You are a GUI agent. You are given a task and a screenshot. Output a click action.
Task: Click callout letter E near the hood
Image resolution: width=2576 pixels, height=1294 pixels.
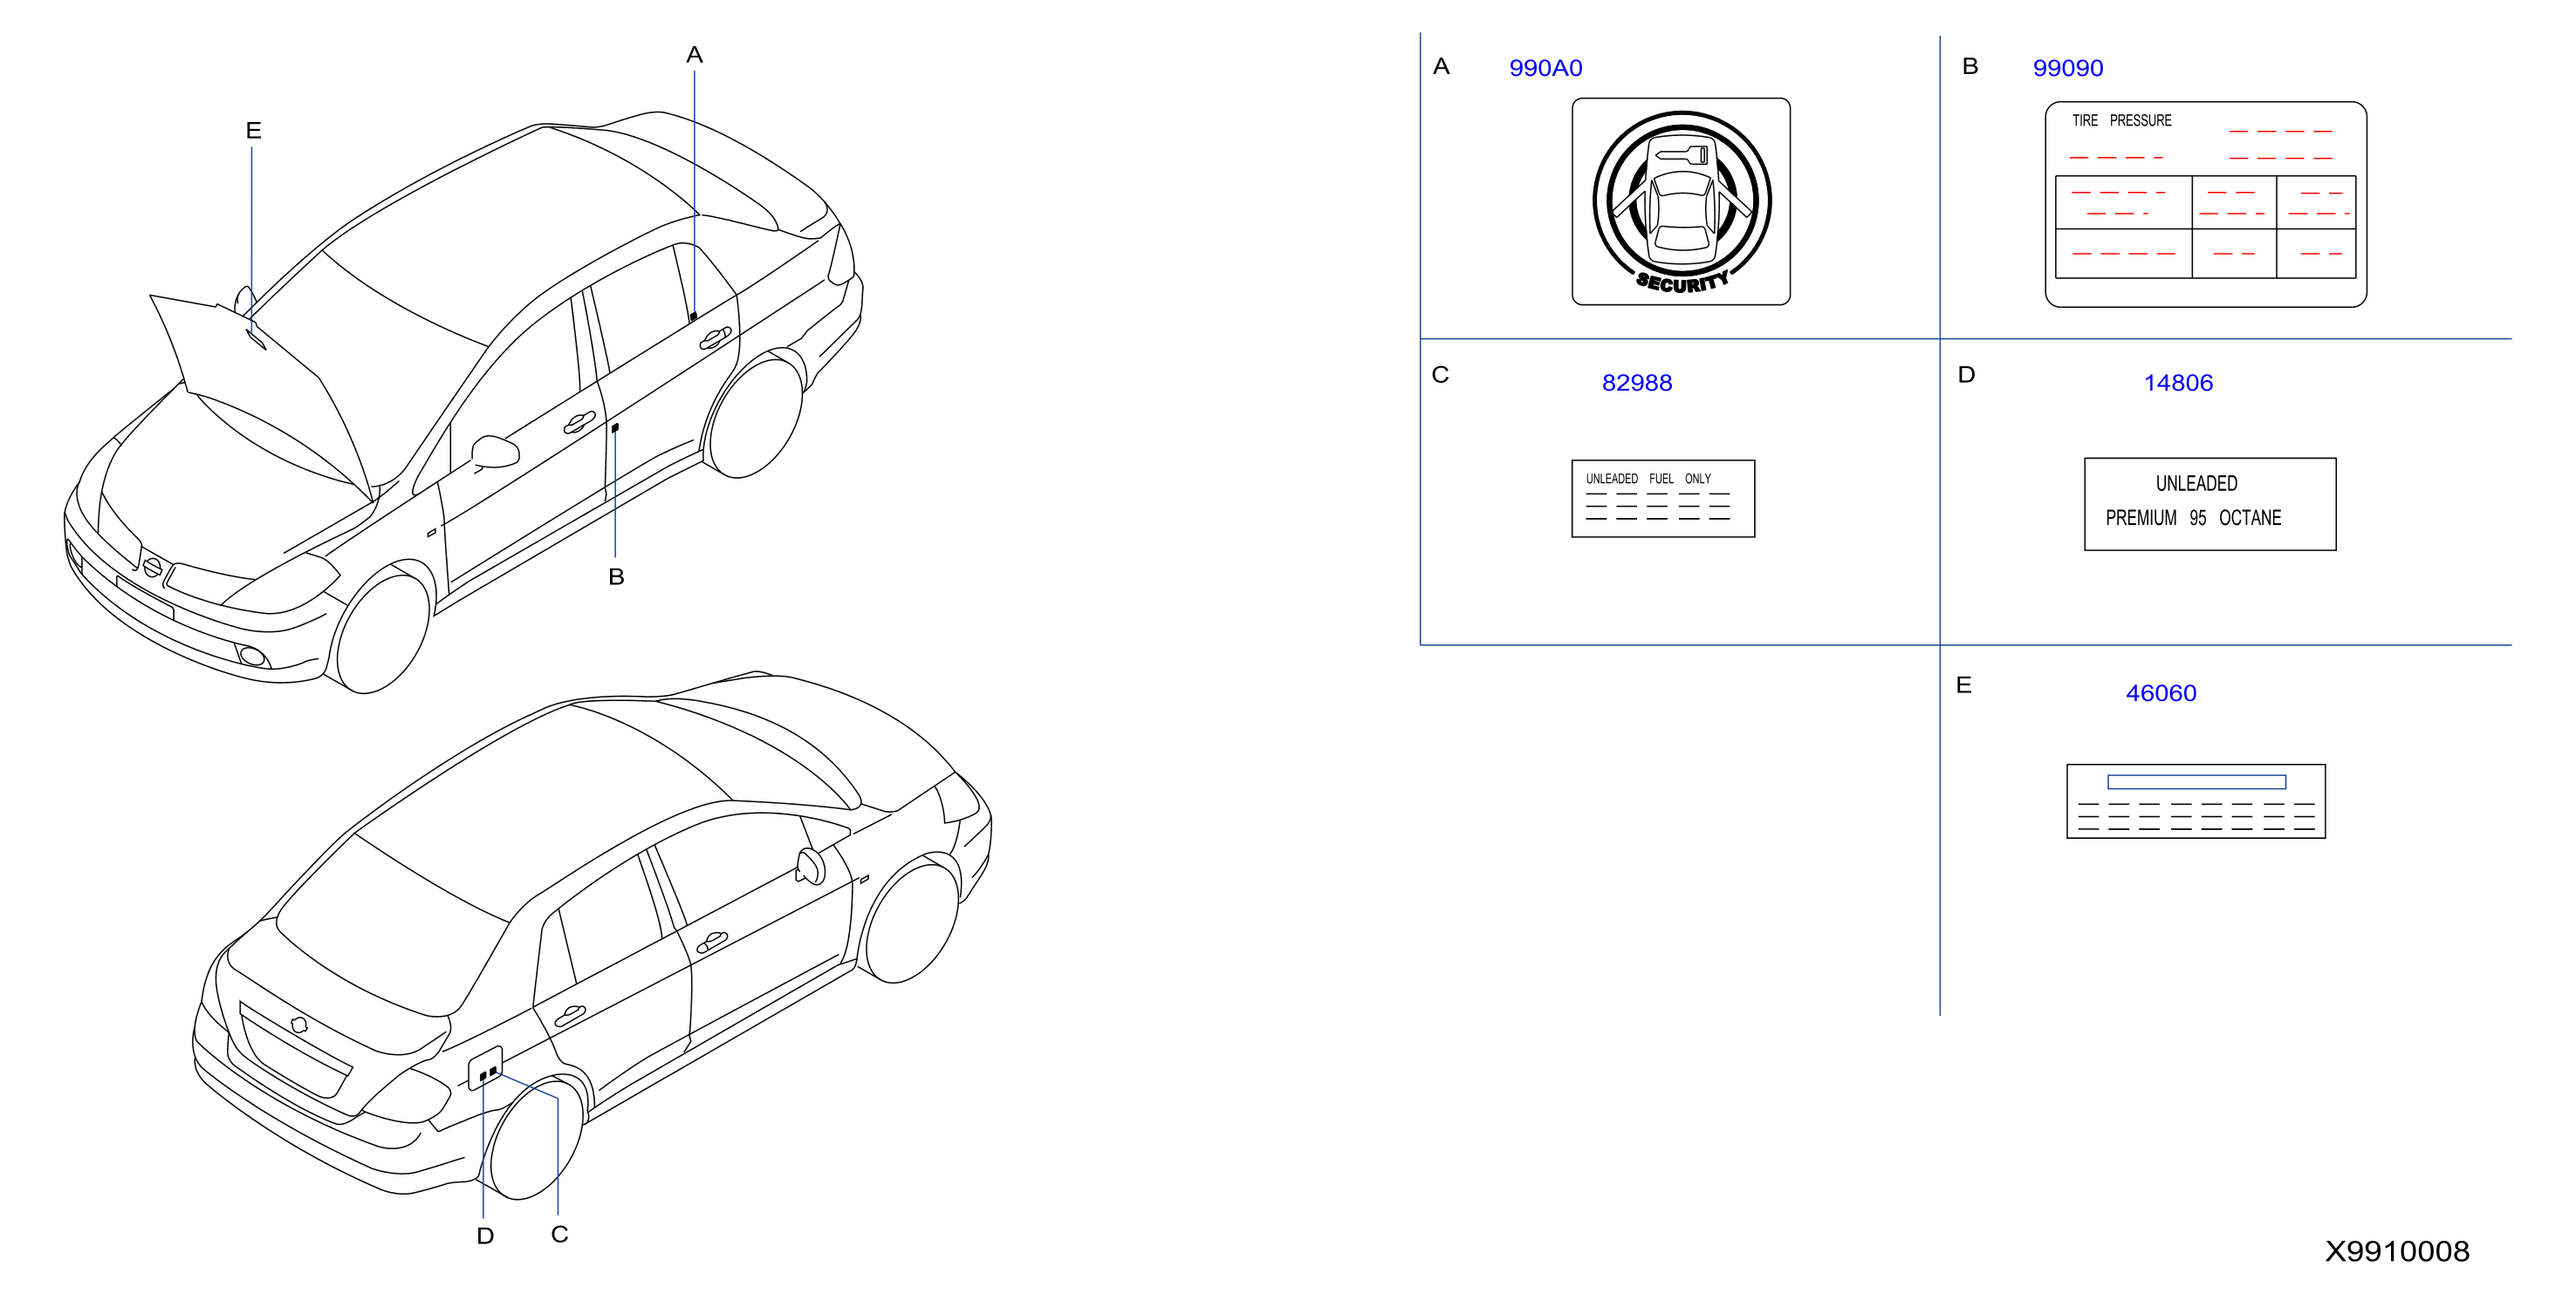click(x=253, y=130)
